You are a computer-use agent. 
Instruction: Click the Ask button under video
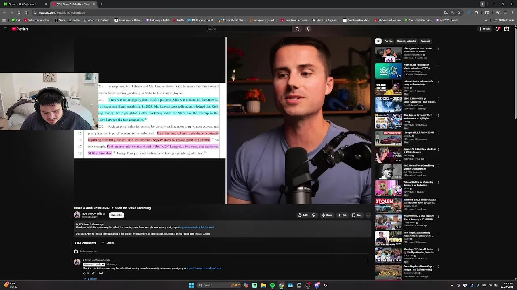(342, 215)
